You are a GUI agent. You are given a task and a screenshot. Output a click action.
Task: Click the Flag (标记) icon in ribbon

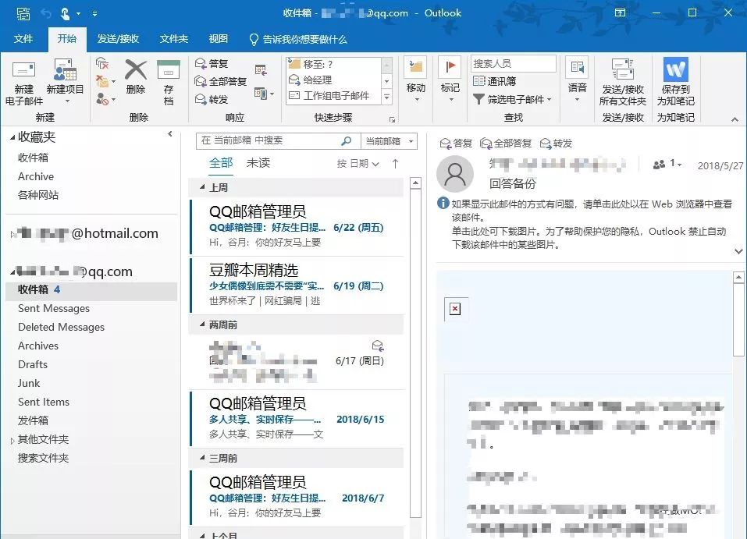[450, 67]
